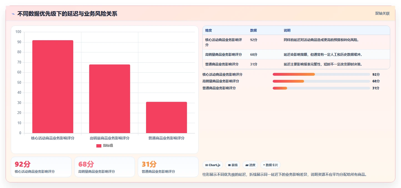This screenshot has height=188, width=401.
Task: Click the icon in the Chart.js chip
Action: coord(207,165)
